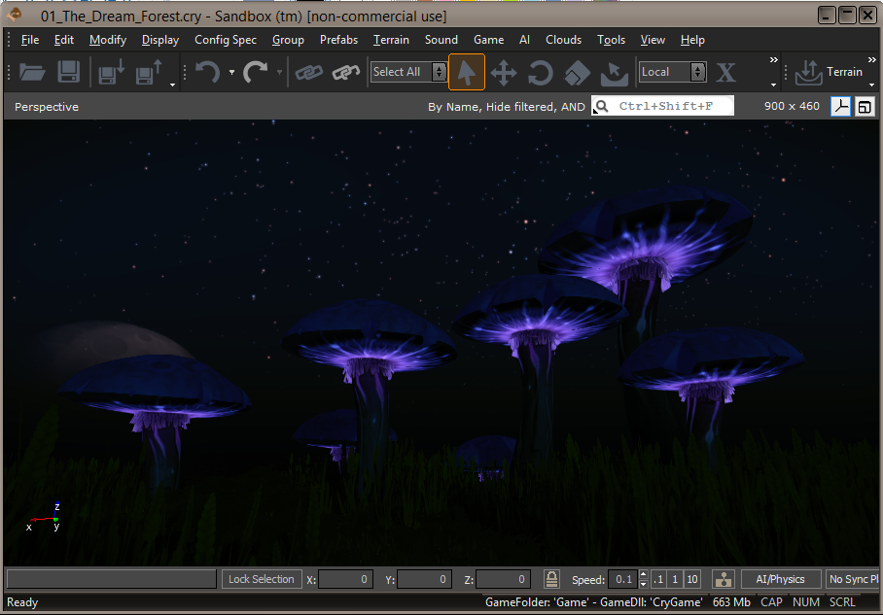Select the Unlink Object broken chain icon

pos(346,72)
